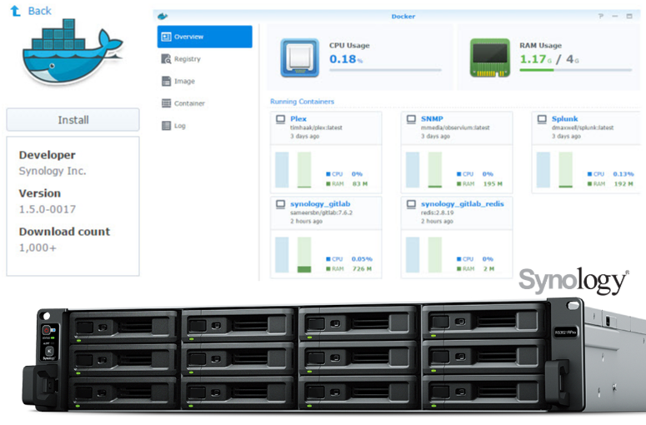Click the developer name Synology Inc.
646x425 pixels.
(53, 171)
